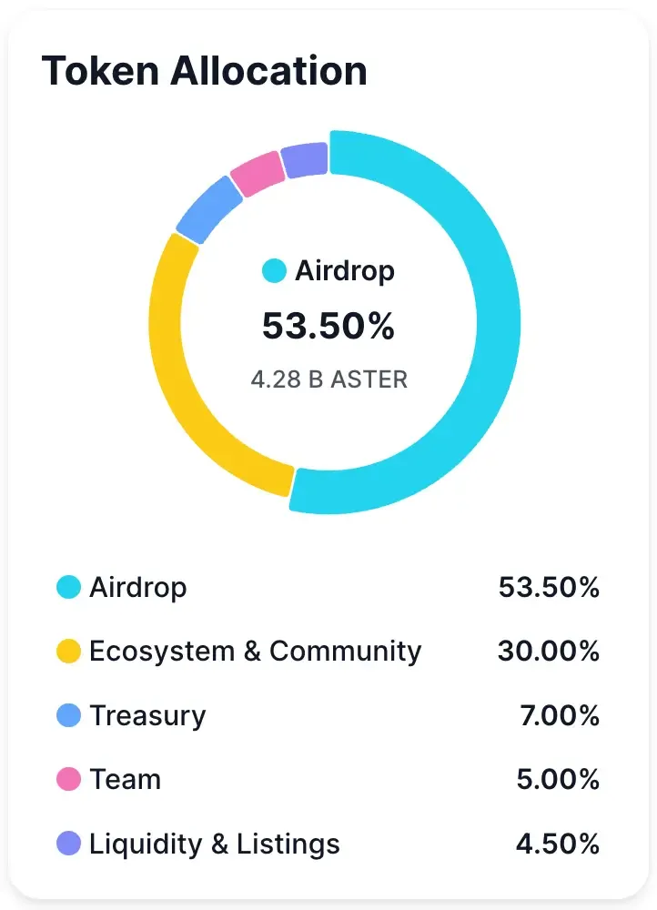Select the Ecosystem & Community legend label
657x910 pixels.
tap(255, 652)
